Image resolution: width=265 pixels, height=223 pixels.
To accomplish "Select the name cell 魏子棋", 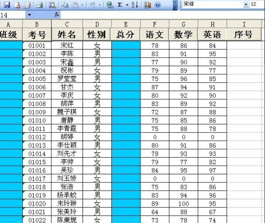I will coord(67,112).
